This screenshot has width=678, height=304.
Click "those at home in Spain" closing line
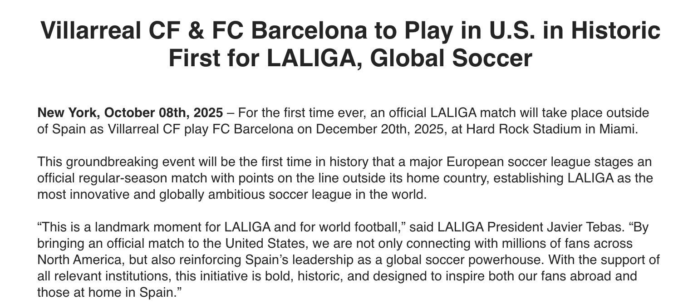[x=107, y=292]
